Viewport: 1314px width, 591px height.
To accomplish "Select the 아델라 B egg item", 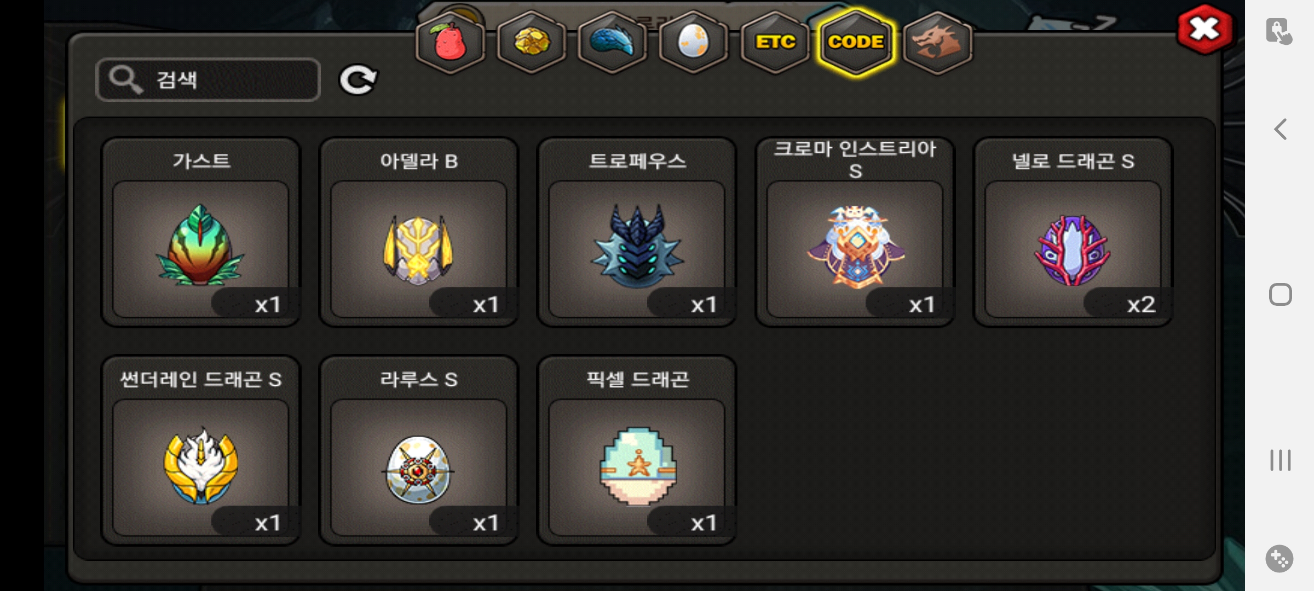I will pyautogui.click(x=419, y=232).
